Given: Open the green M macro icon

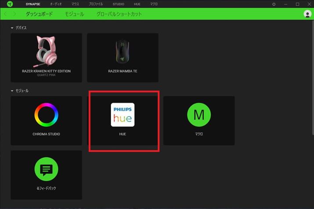Looking at the screenshot, I should click(x=199, y=115).
